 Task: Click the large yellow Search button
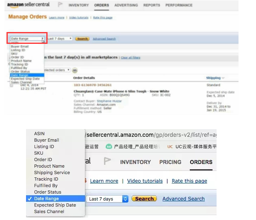tap(144, 198)
